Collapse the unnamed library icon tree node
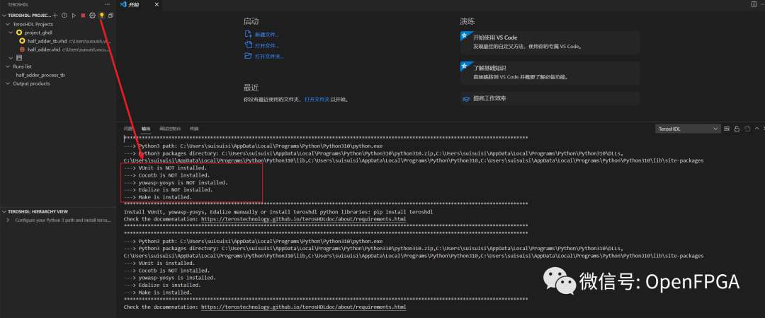The height and width of the screenshot is (318, 765). 12,58
